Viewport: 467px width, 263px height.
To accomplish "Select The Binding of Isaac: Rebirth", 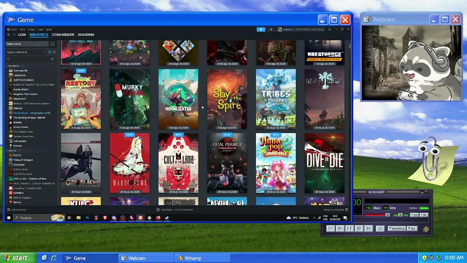I will coord(29,118).
